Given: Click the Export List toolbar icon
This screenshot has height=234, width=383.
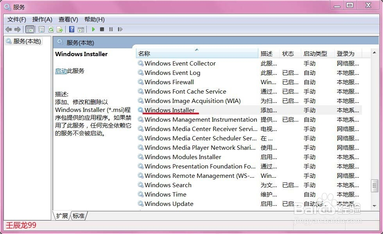Looking at the screenshot, I should pos(60,30).
